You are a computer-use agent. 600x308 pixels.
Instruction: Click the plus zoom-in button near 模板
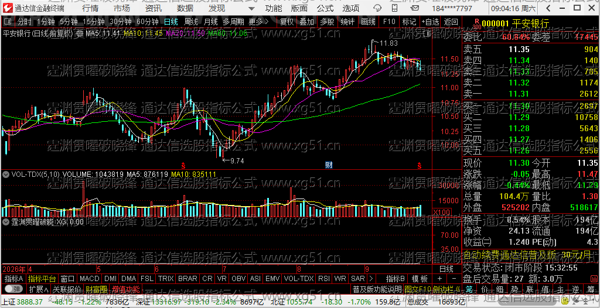[439, 278]
